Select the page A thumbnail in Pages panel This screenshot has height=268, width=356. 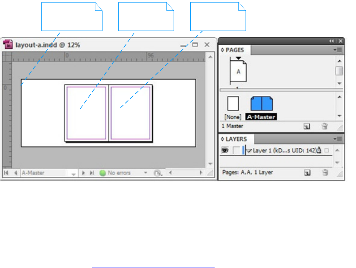pyautogui.click(x=238, y=72)
